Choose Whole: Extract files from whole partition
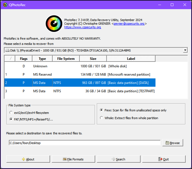Viewport: 192px width, 169px height. [x=102, y=118]
